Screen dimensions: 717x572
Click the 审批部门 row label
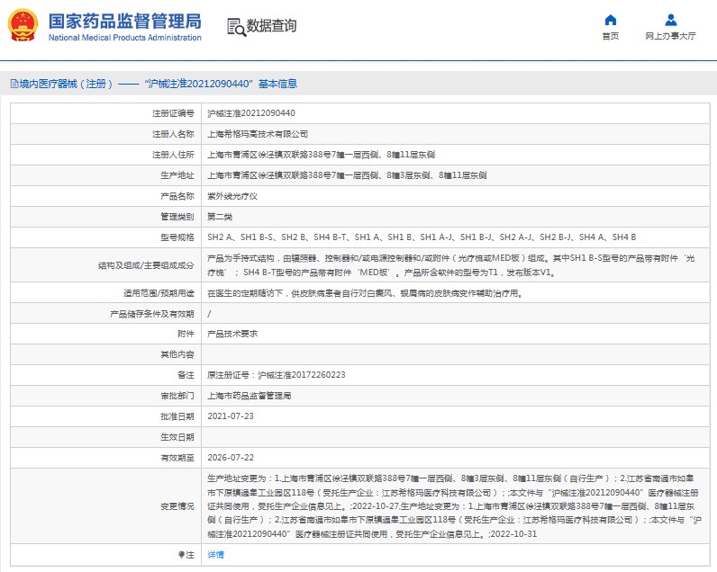[x=177, y=396]
